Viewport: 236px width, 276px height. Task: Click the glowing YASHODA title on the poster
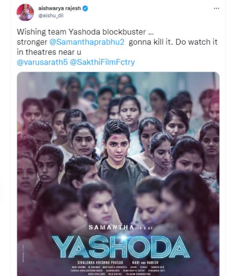(x=121, y=247)
